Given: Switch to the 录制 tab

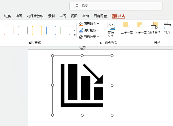Looking at the screenshot, I should coord(51,16).
